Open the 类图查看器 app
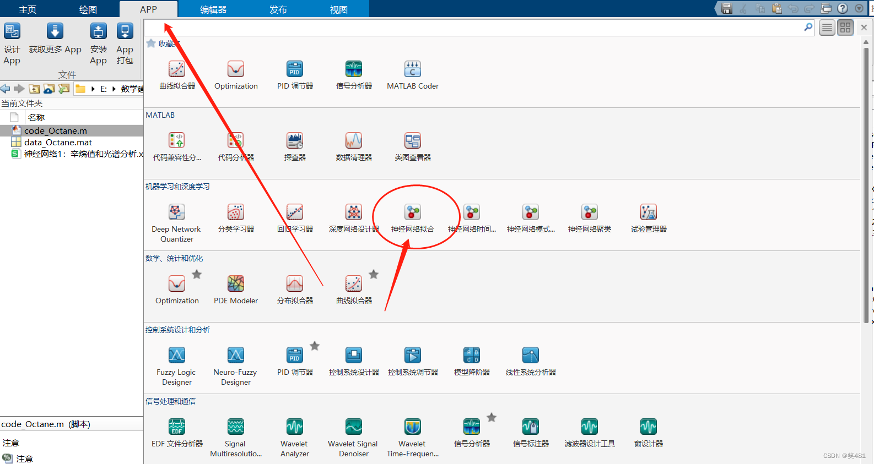Viewport: 874px width, 464px height. tap(413, 147)
